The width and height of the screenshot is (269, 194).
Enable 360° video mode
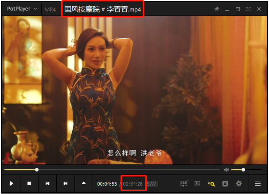[x=184, y=183]
